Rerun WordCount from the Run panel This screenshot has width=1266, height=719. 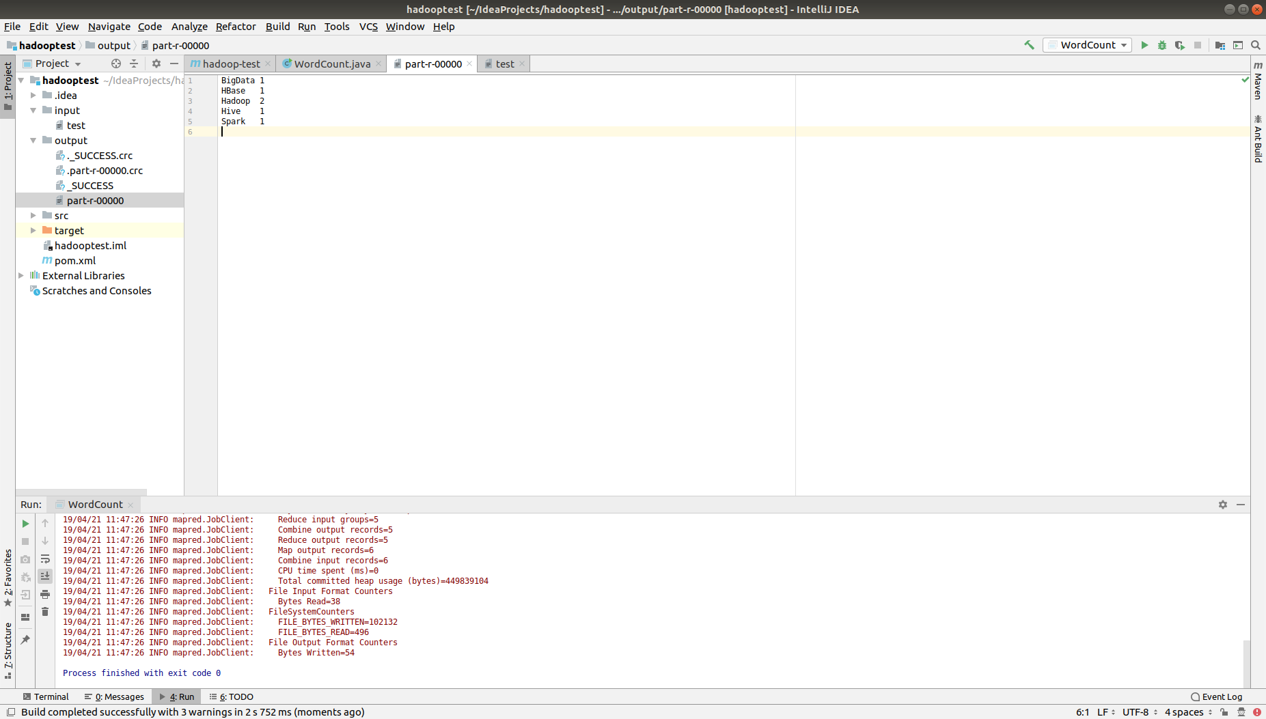[25, 523]
